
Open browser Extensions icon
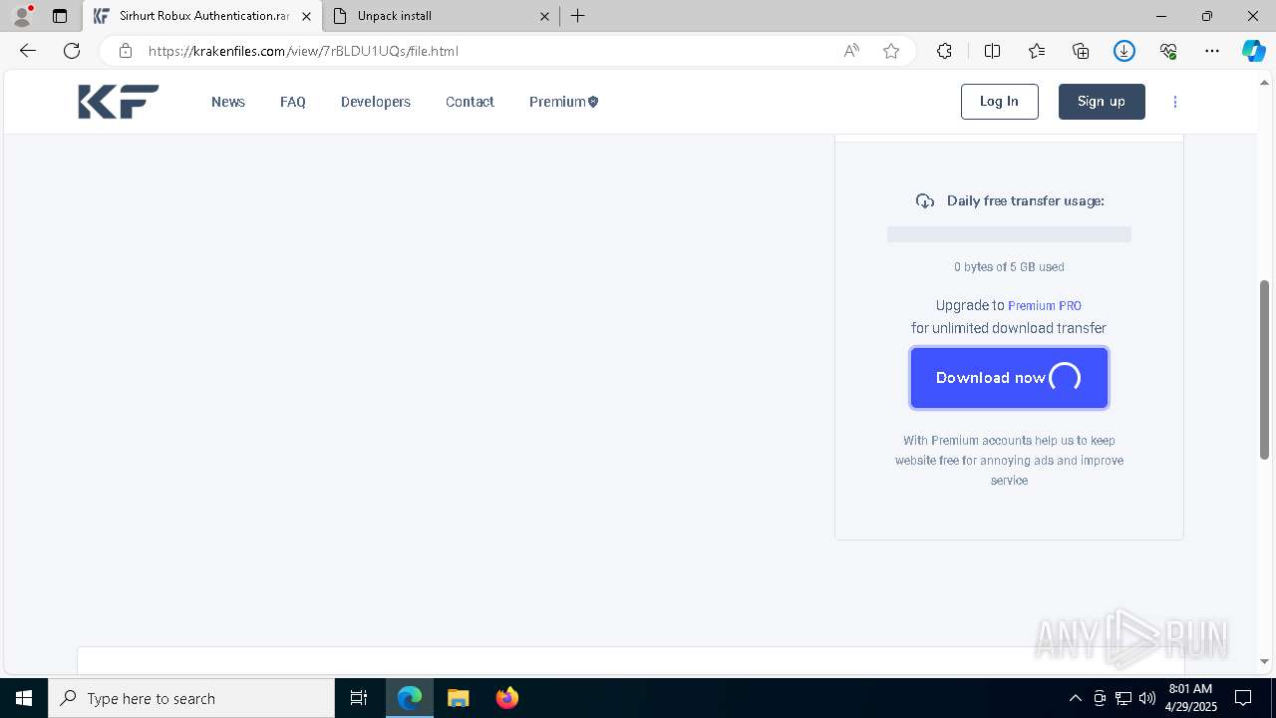944,51
